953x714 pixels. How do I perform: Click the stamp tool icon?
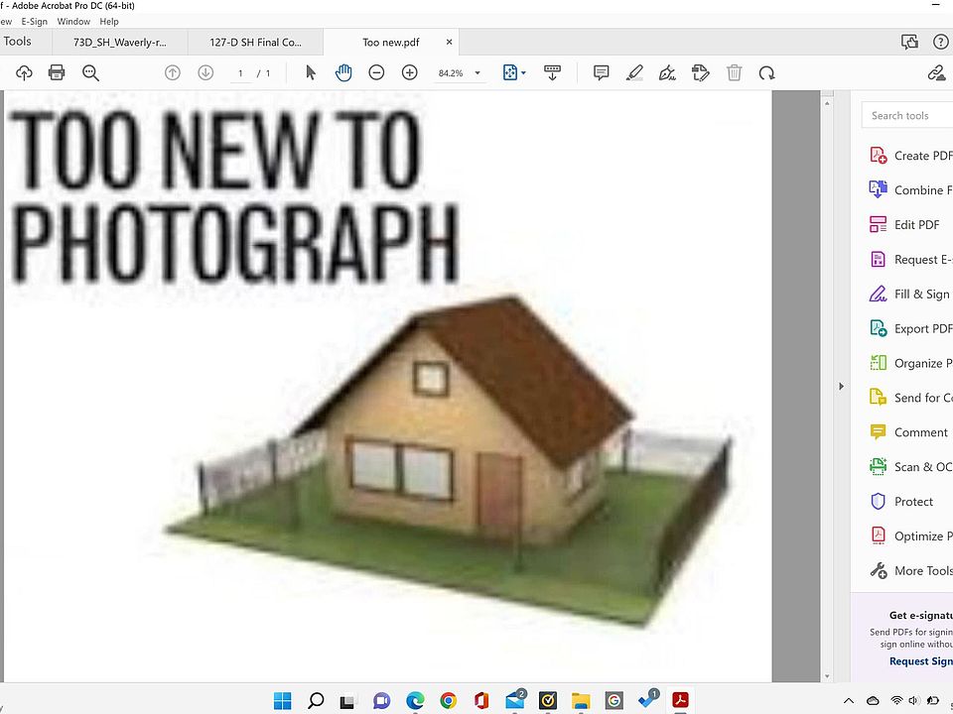[700, 72]
